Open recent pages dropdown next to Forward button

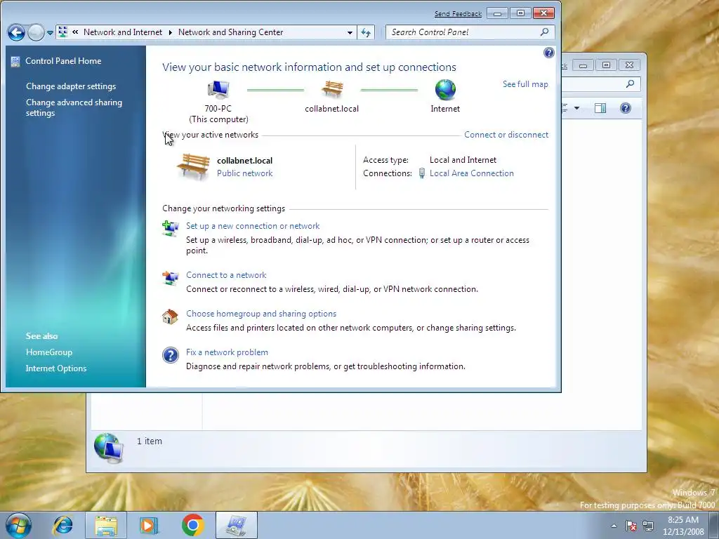(x=50, y=33)
